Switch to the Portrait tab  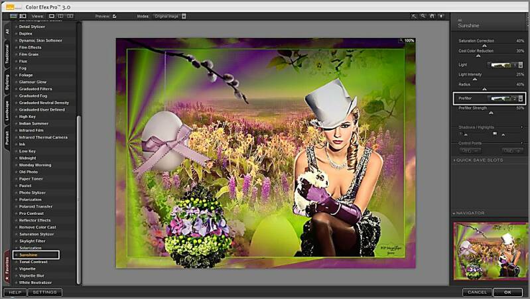click(x=7, y=137)
